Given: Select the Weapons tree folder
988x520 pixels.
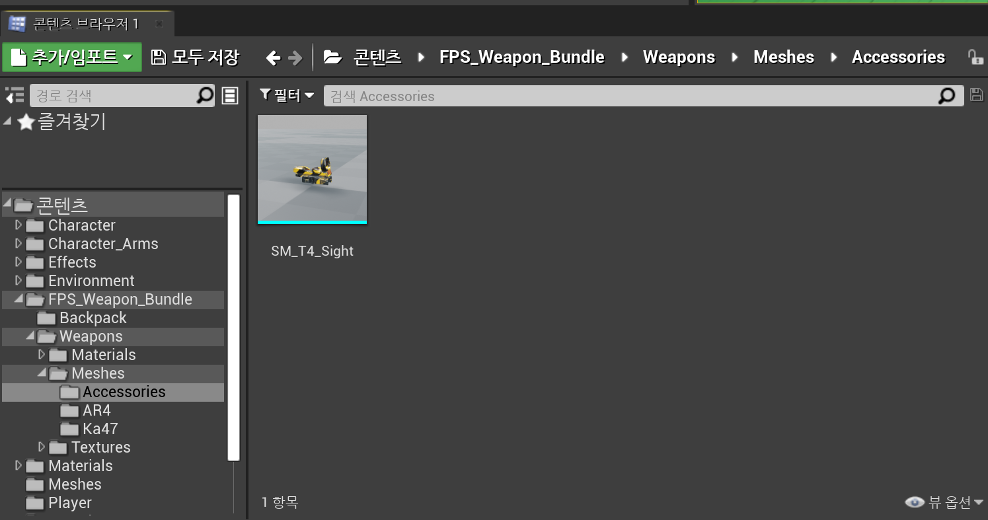Looking at the screenshot, I should tap(91, 336).
